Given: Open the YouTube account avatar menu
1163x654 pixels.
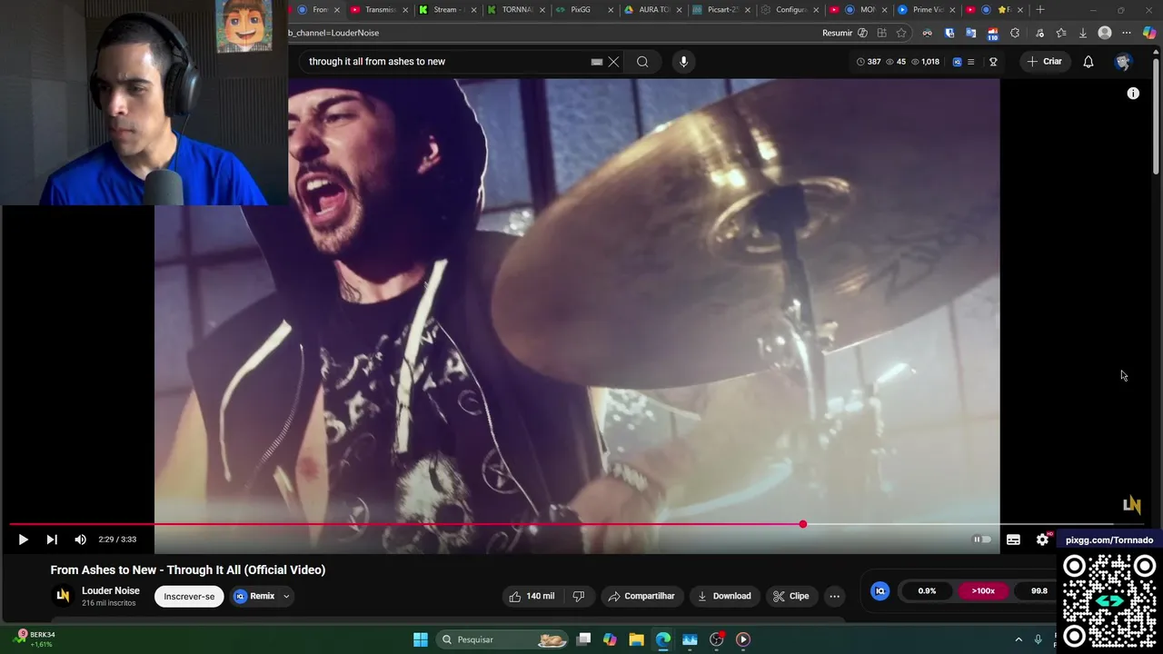Looking at the screenshot, I should (x=1123, y=62).
